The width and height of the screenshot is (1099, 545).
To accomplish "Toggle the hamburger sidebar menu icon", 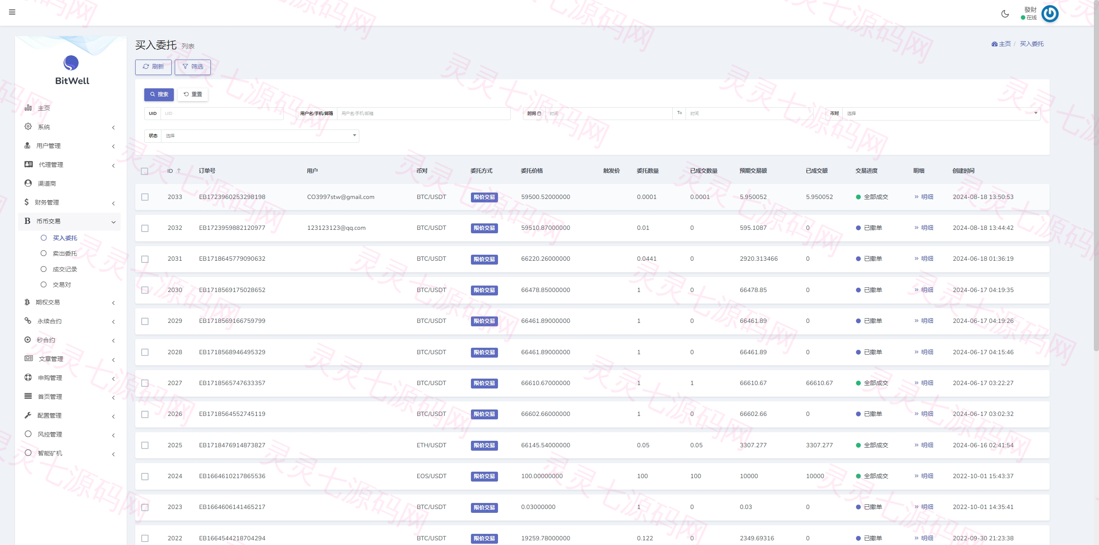I will click(12, 12).
